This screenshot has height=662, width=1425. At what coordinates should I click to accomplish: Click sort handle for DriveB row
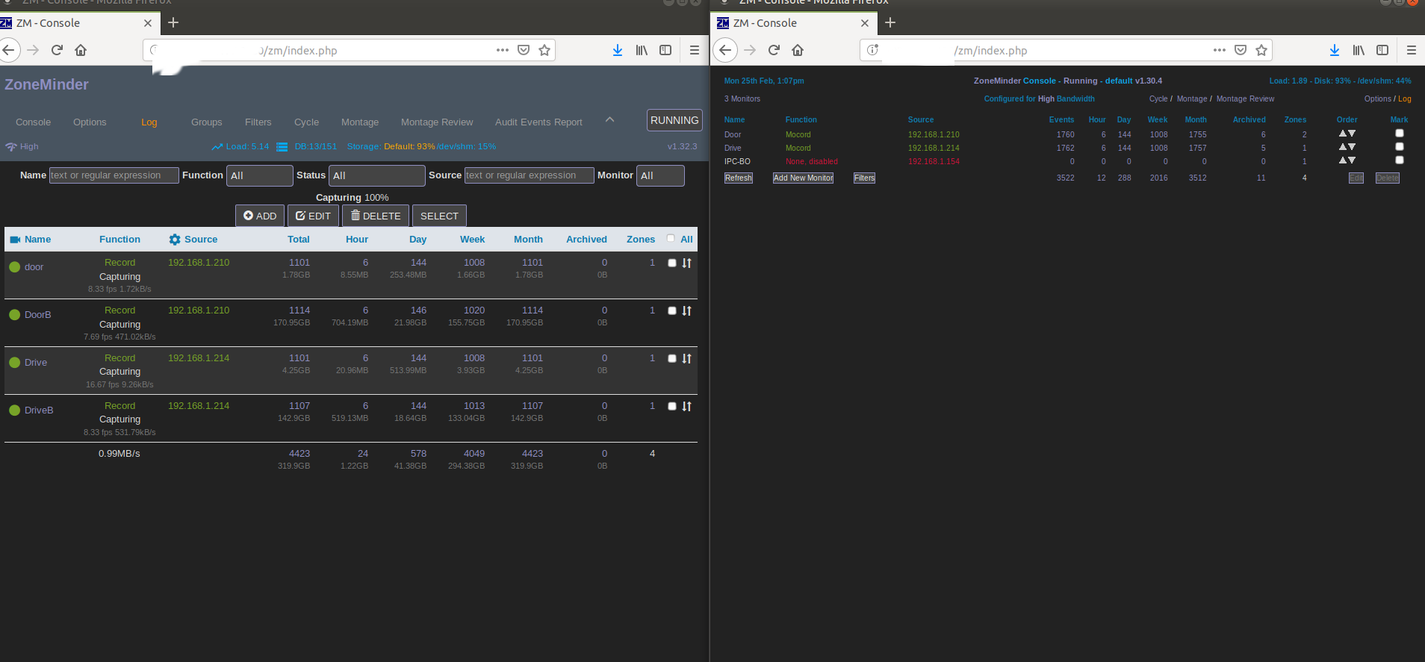(x=687, y=407)
